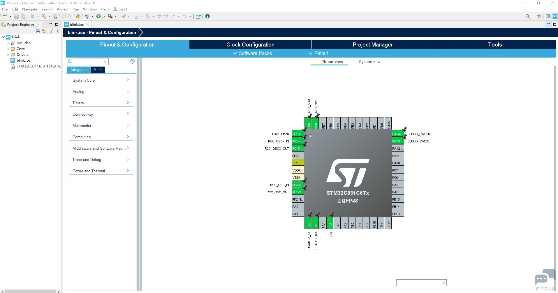Click the Save All toolbar icon
Screen dimensions: 558x293
tap(23, 16)
